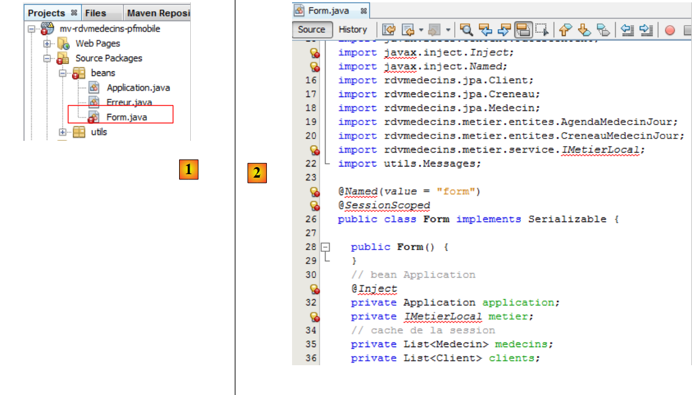Click the Source view button

[x=311, y=30]
